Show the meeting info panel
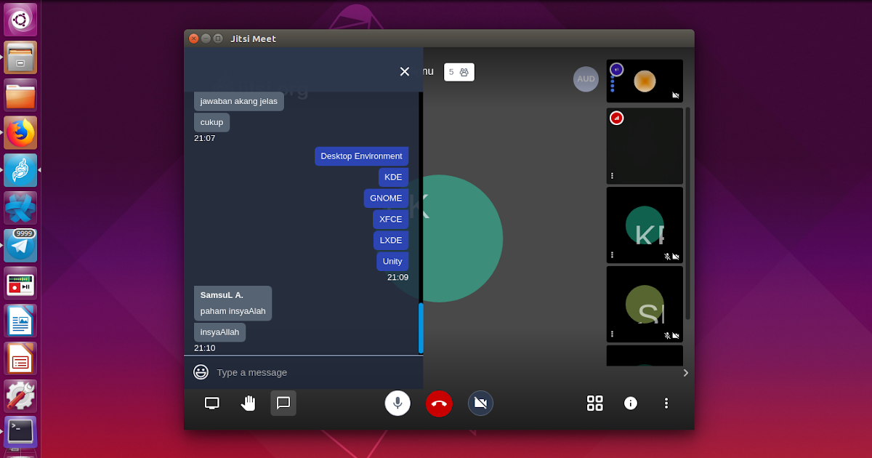Viewport: 872px width, 458px height. tap(630, 403)
